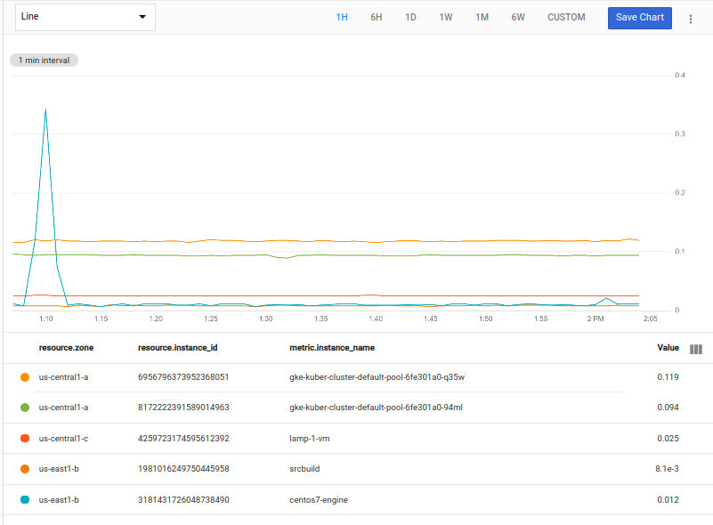Select the 6W time range
Viewport: 713px width, 525px height.
(517, 17)
